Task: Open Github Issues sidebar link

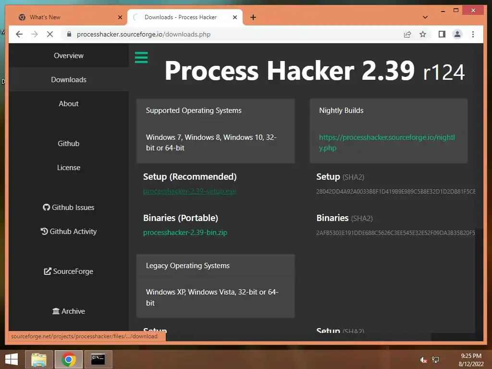Action: (68, 208)
